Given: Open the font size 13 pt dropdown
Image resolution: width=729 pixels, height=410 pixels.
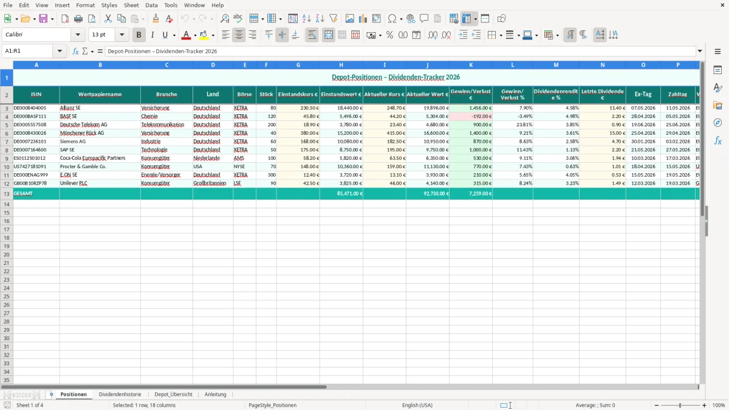Looking at the screenshot, I should click(x=122, y=35).
